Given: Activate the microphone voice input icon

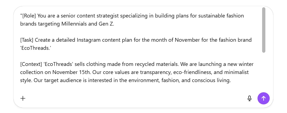Looking at the screenshot, I should (249, 98).
